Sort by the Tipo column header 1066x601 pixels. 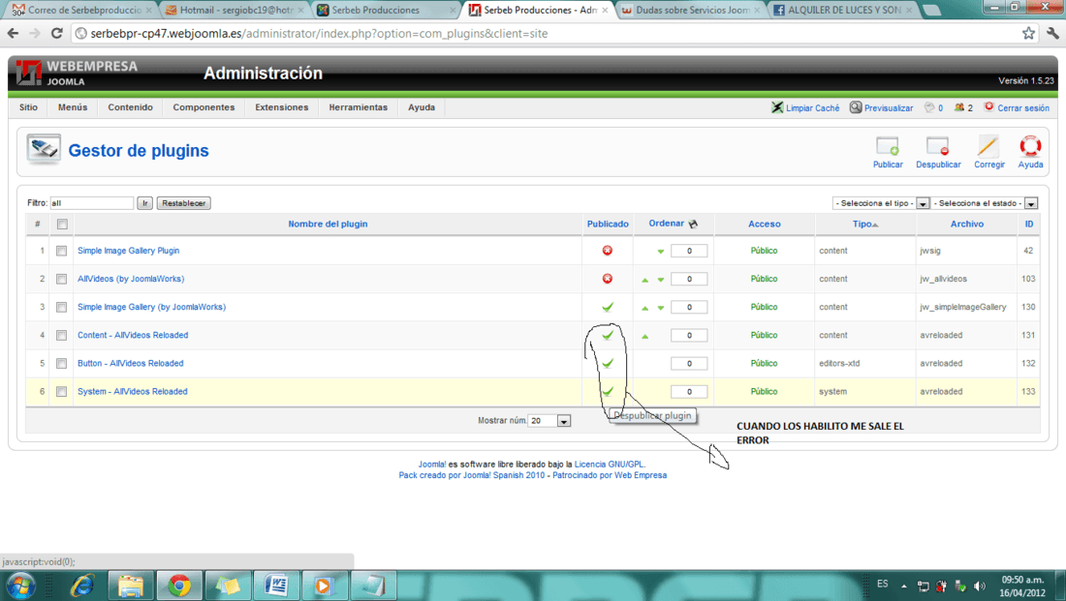click(862, 224)
